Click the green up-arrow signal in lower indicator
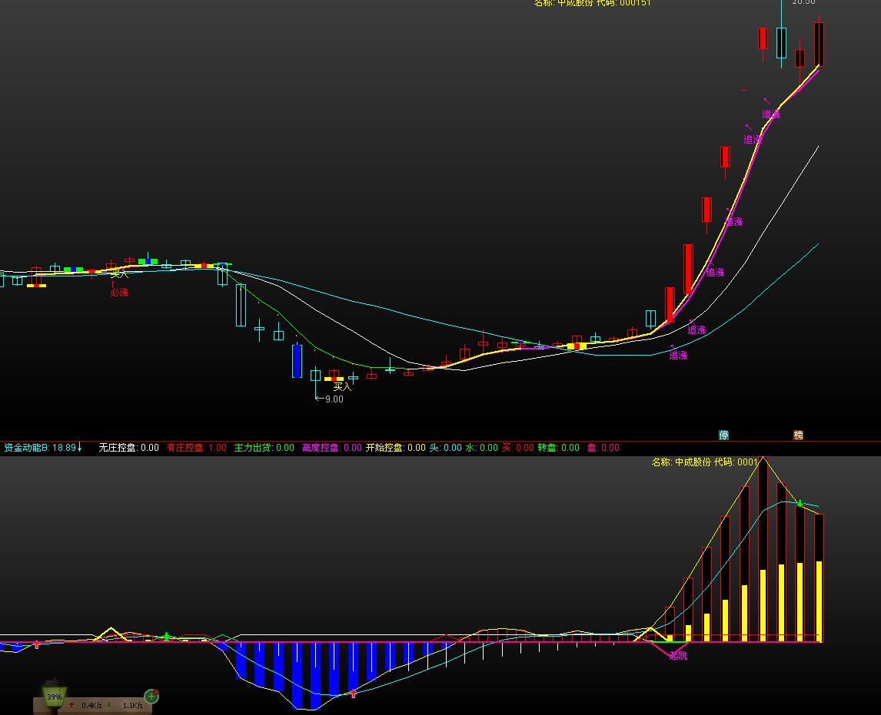 (x=166, y=637)
